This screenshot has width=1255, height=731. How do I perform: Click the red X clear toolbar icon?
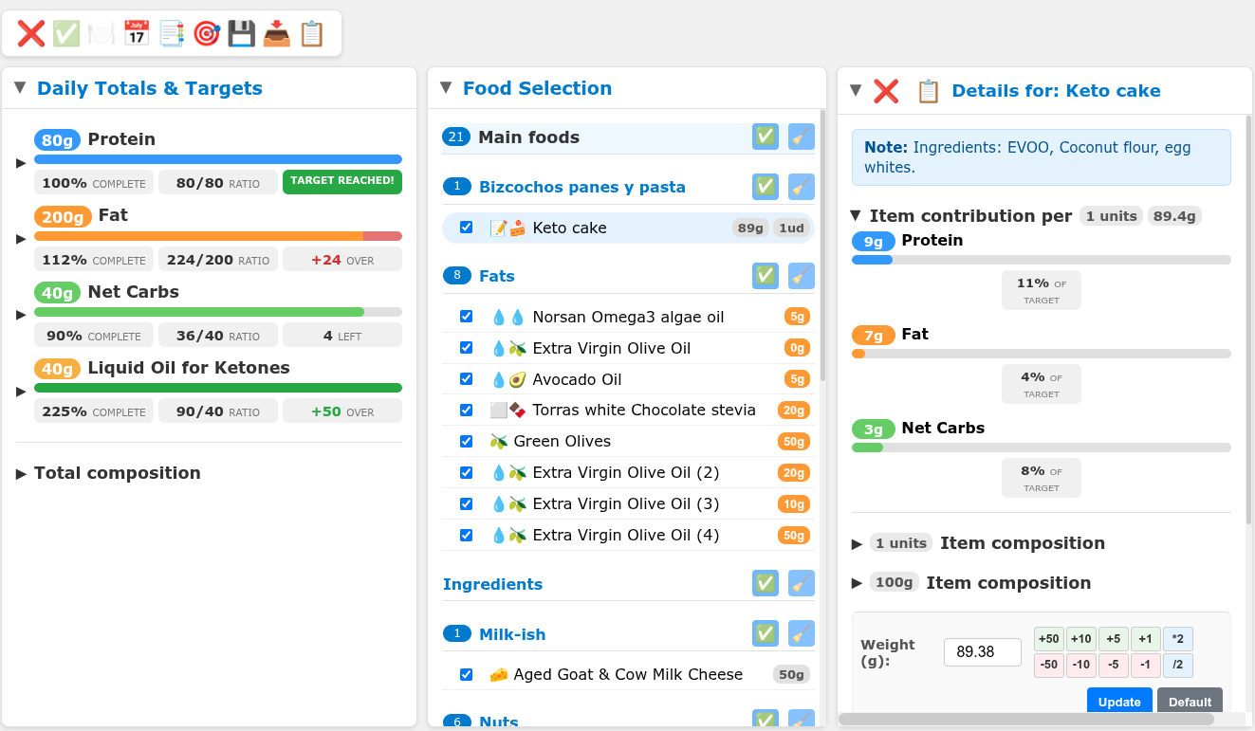(x=30, y=33)
